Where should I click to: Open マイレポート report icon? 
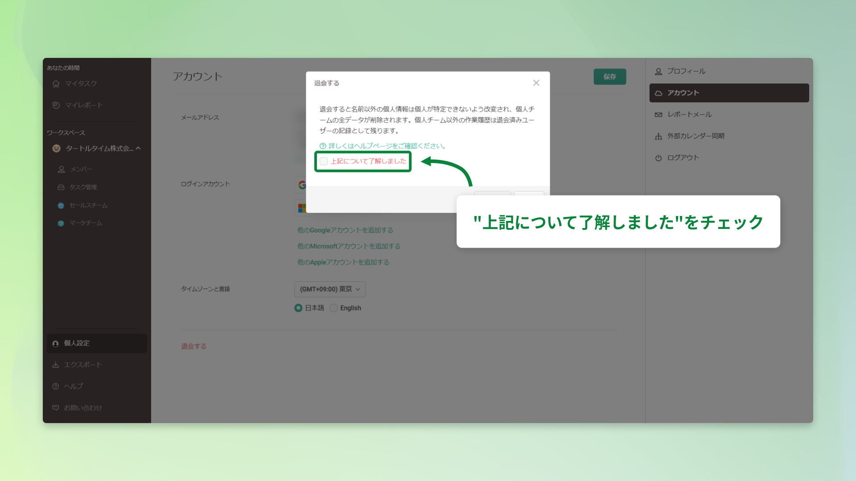click(x=56, y=105)
